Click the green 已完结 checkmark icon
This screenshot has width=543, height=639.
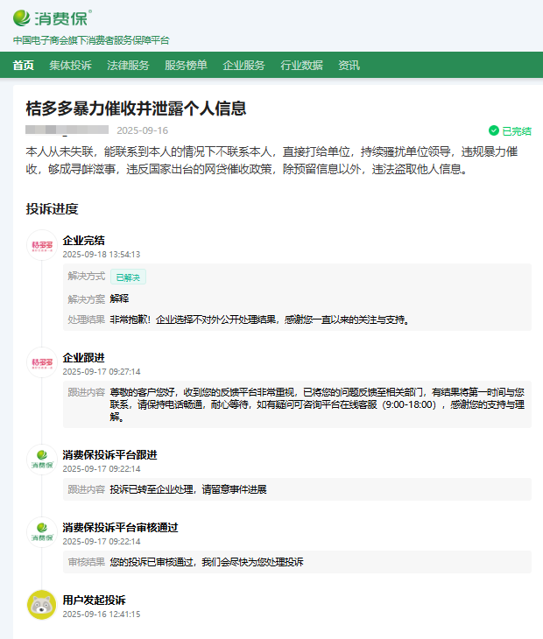coord(494,130)
